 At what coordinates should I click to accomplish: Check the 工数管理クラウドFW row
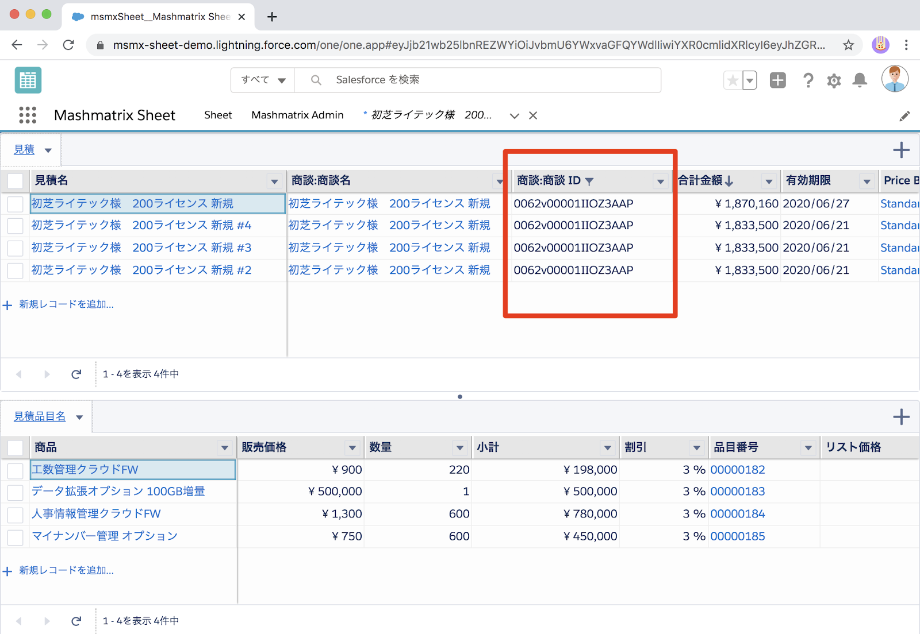coord(16,470)
